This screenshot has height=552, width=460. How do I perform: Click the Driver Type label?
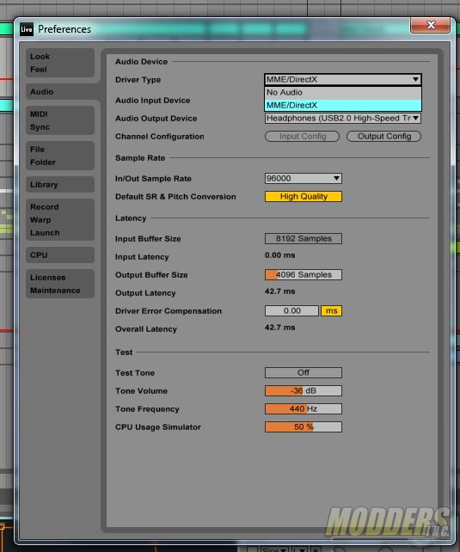[138, 80]
